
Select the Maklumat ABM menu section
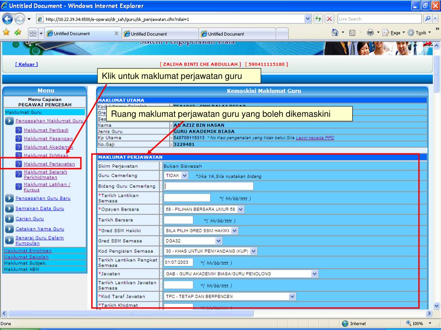pos(22,269)
